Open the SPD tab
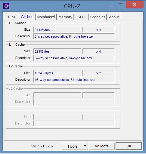146x154 pixels. (81, 17)
